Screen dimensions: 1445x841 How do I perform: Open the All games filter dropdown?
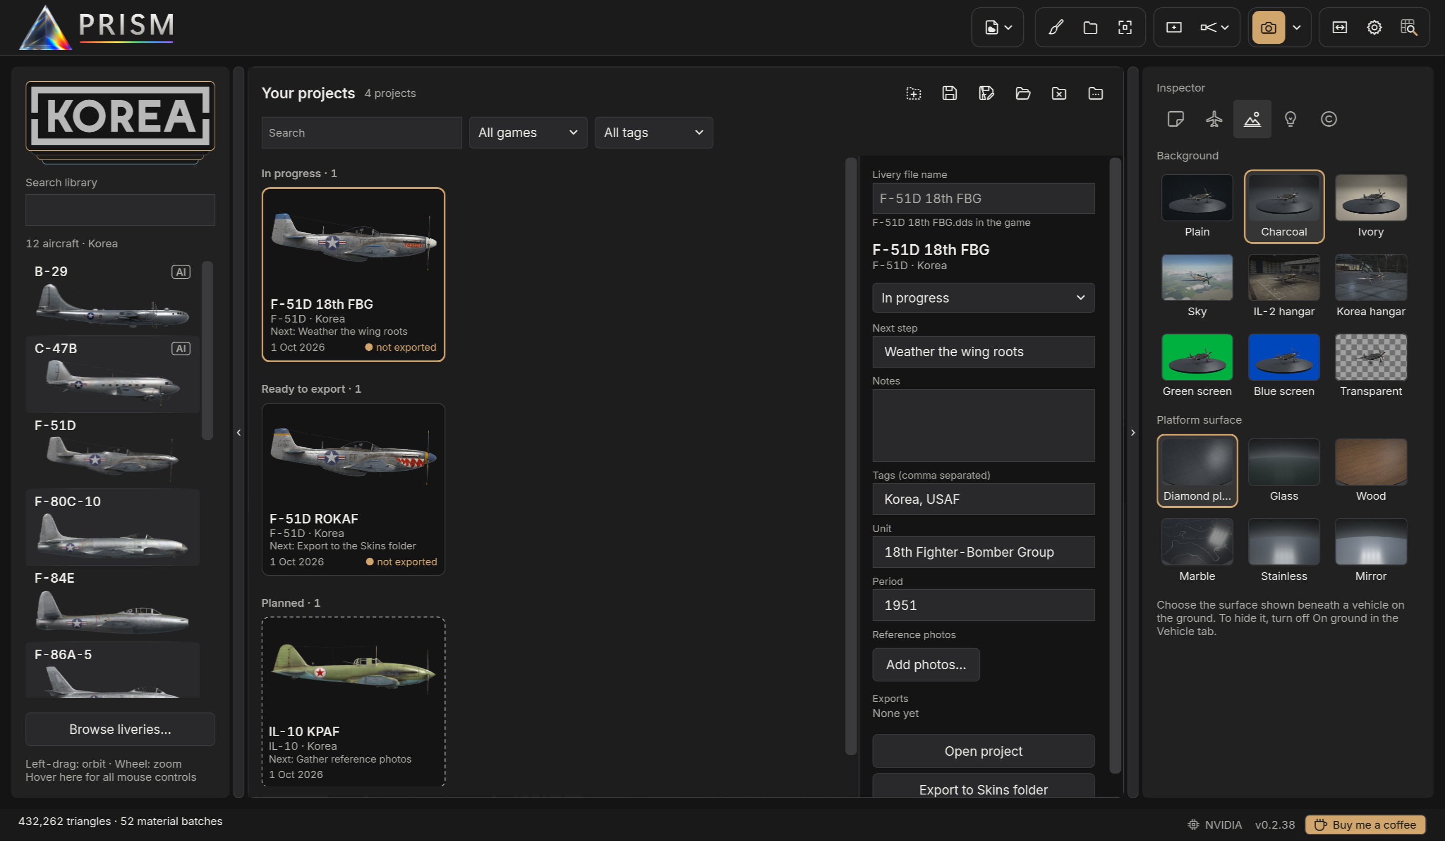528,133
